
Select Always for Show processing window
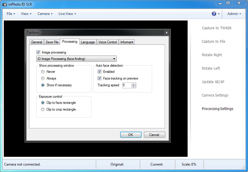[x=43, y=78]
